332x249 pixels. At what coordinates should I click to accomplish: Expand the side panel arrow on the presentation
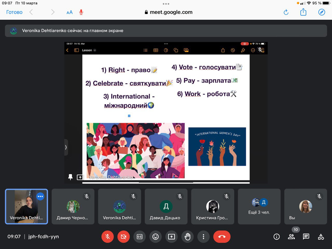66,147
